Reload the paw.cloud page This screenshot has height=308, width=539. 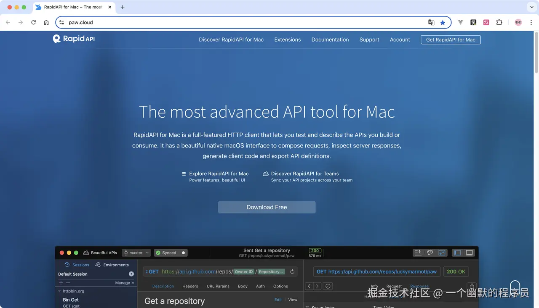[x=33, y=22]
